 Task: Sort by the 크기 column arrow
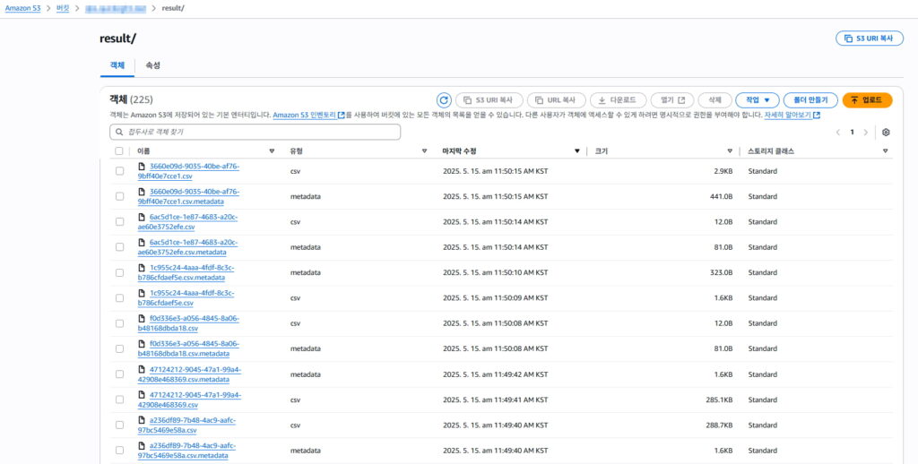pos(730,151)
